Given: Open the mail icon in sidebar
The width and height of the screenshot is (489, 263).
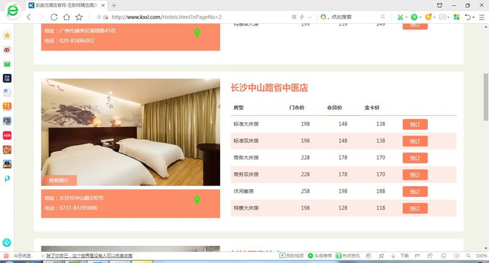Looking at the screenshot, I should (7, 64).
